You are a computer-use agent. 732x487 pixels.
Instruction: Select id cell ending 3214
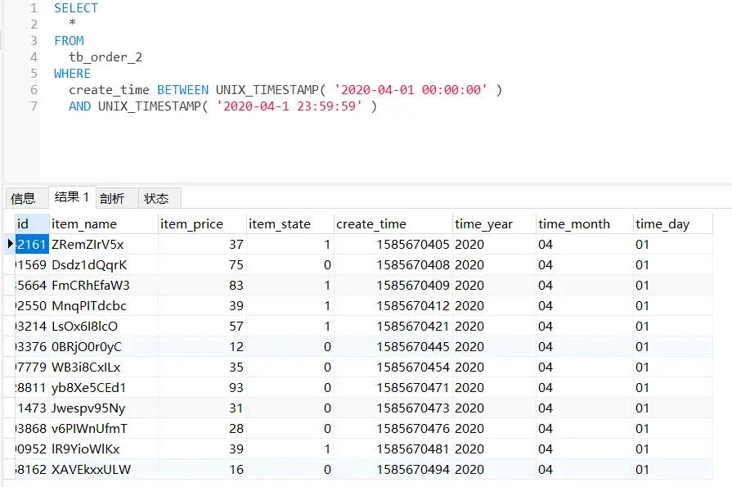coord(32,327)
